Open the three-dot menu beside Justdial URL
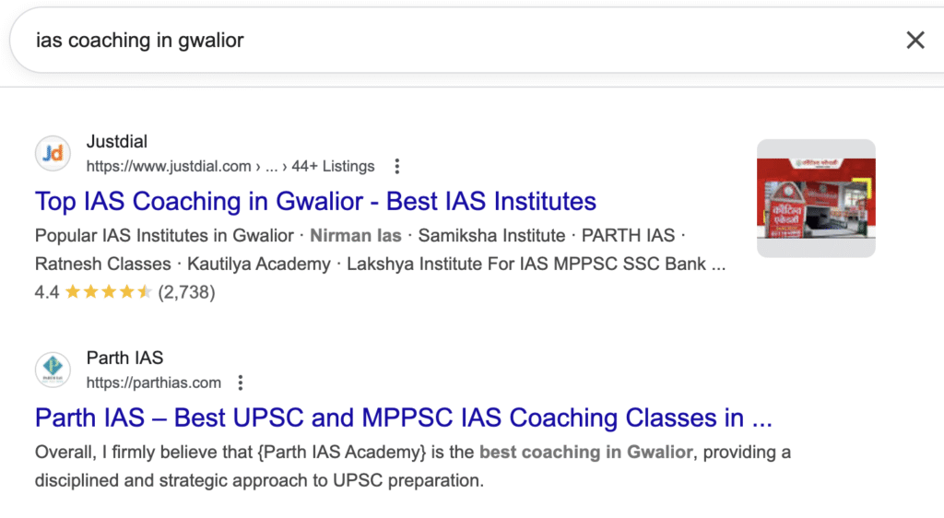944x518 pixels. [x=397, y=167]
